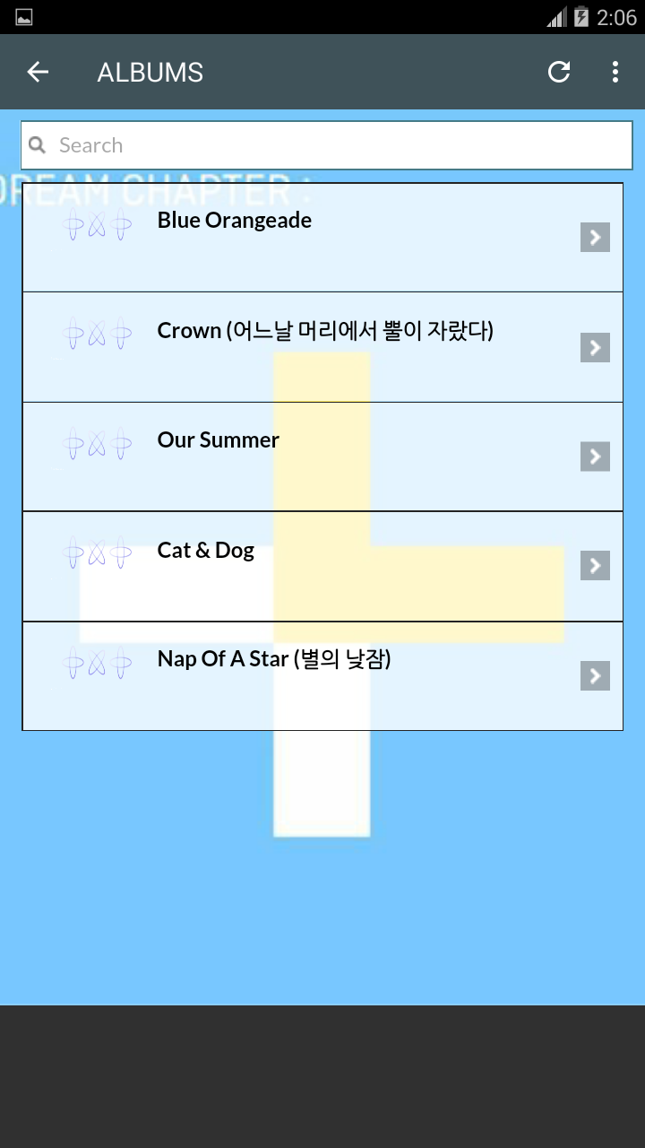Tap the battery status bar icon
This screenshot has width=645, height=1148.
(581, 17)
